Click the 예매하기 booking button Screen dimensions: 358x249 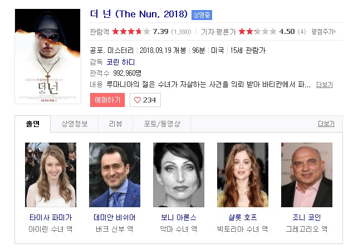point(107,100)
